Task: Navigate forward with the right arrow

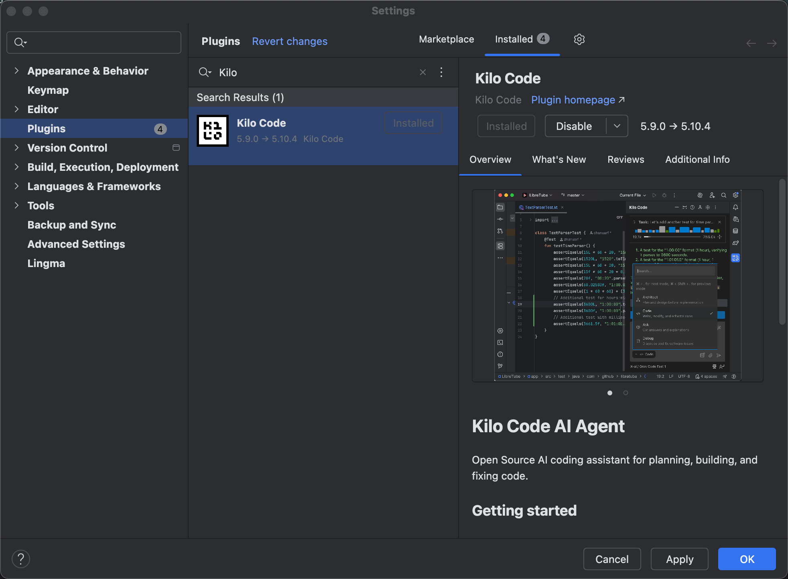Action: point(772,43)
